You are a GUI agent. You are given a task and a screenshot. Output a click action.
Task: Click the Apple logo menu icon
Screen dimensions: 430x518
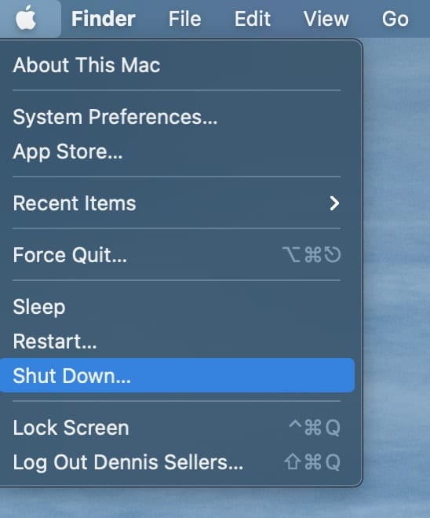click(26, 18)
